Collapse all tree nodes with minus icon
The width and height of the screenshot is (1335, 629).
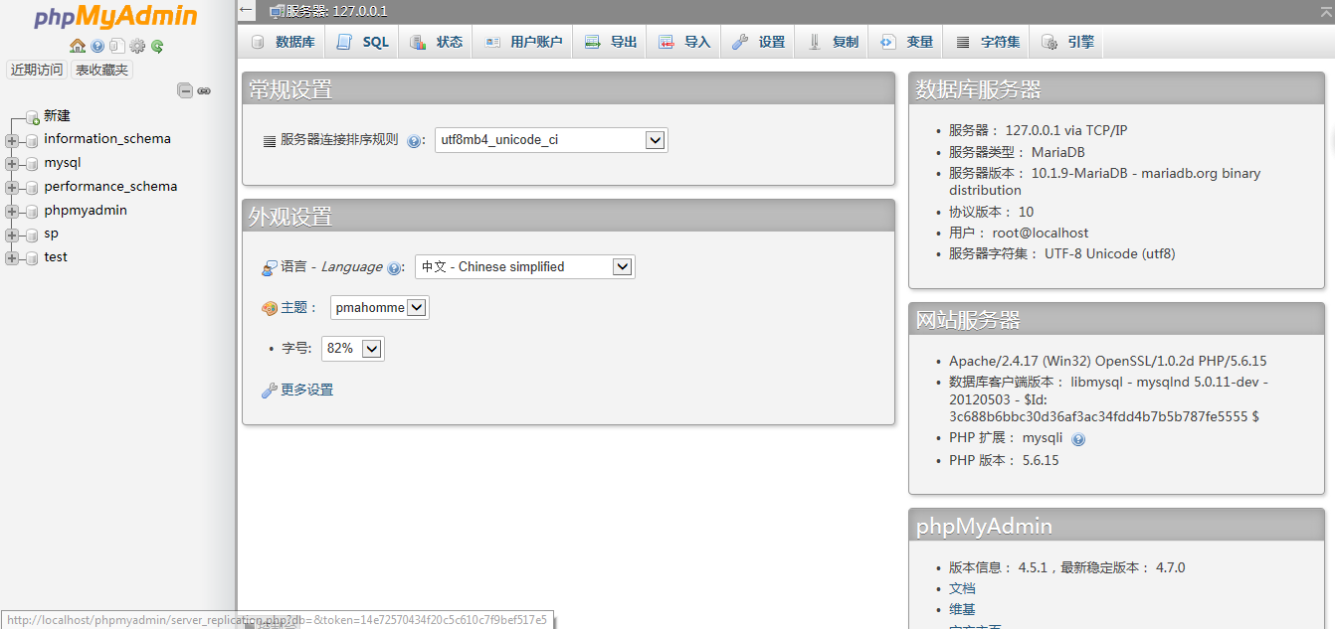point(185,90)
